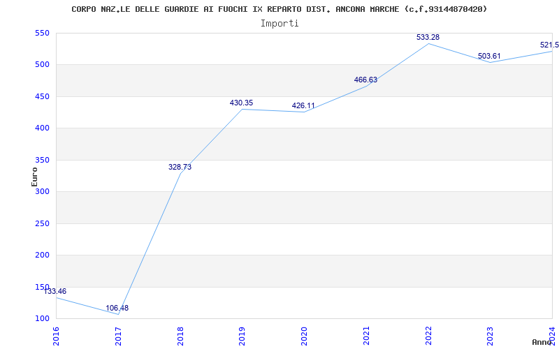Click the y-axis tick 150

[x=41, y=287]
